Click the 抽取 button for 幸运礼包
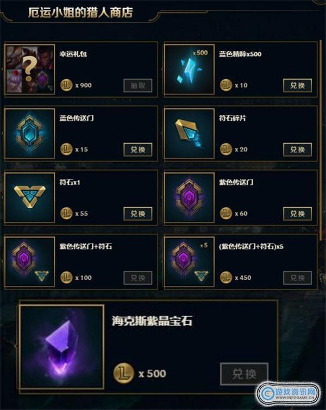Image resolution: width=326 pixels, height=410 pixels. [x=138, y=86]
